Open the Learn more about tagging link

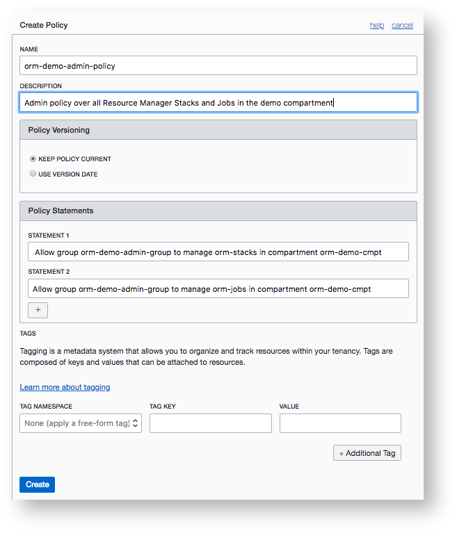65,387
